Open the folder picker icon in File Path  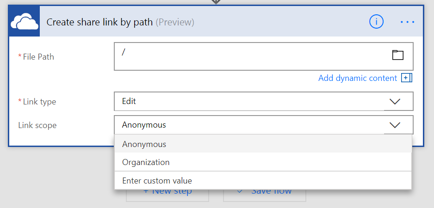click(397, 55)
